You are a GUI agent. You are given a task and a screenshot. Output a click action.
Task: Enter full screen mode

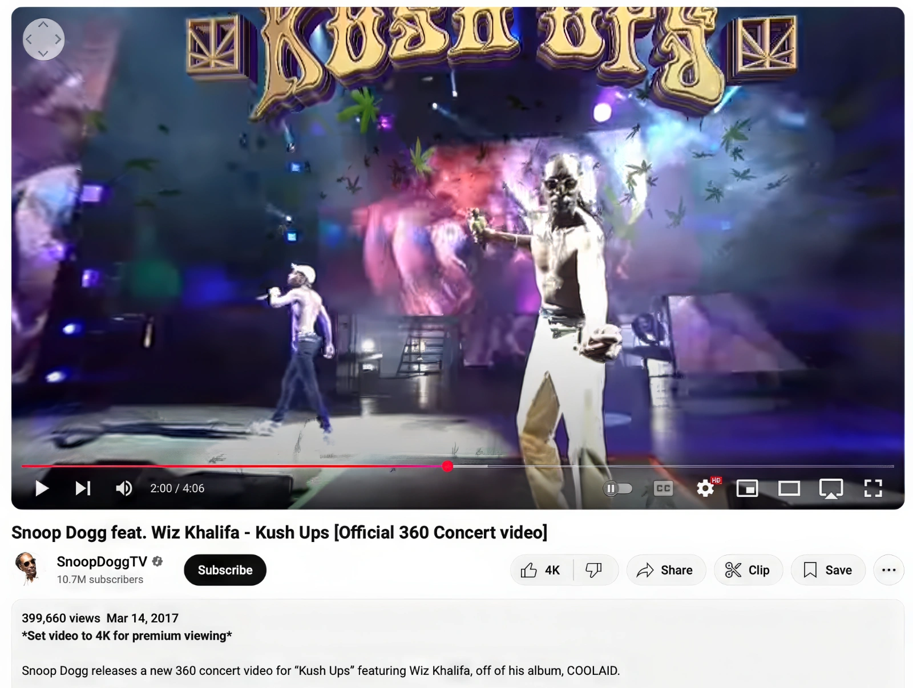[873, 488]
